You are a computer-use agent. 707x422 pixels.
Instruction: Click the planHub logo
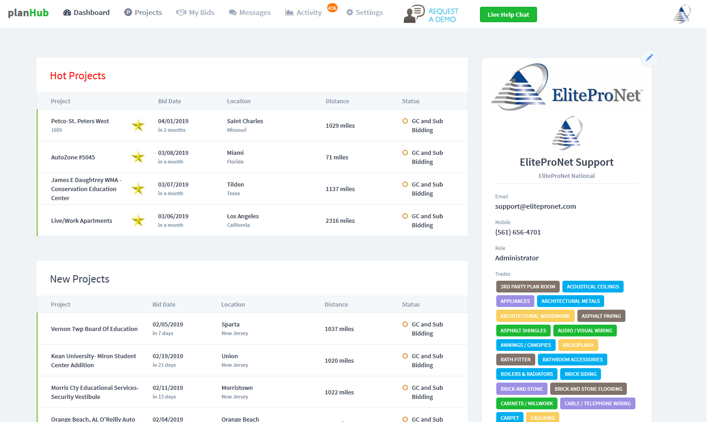point(28,12)
